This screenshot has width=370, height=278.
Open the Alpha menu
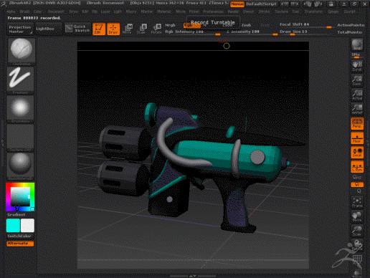(11, 11)
